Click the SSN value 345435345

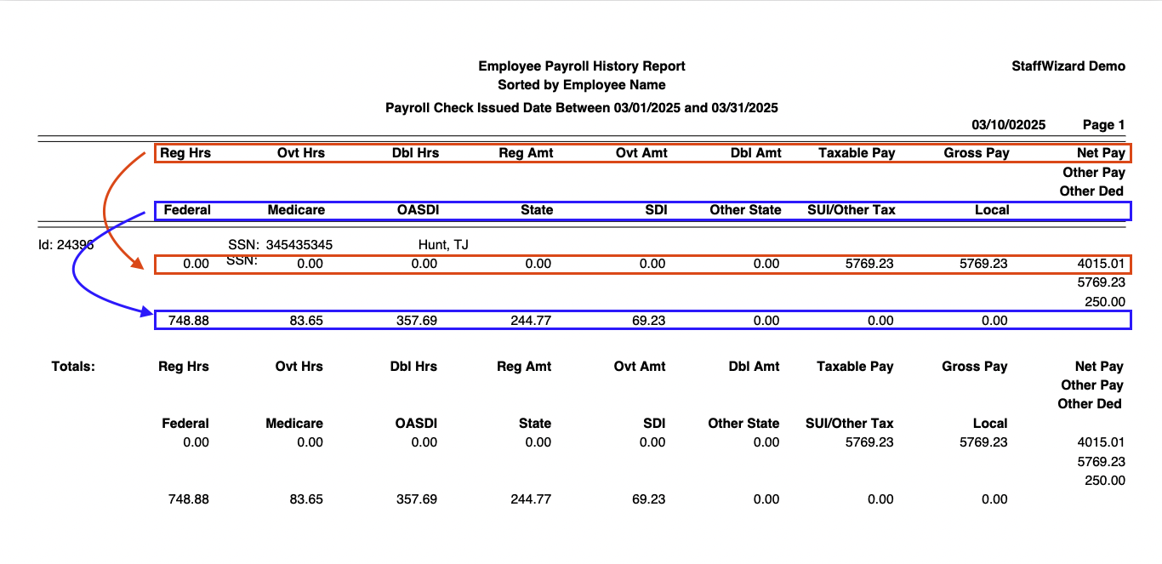coord(299,245)
